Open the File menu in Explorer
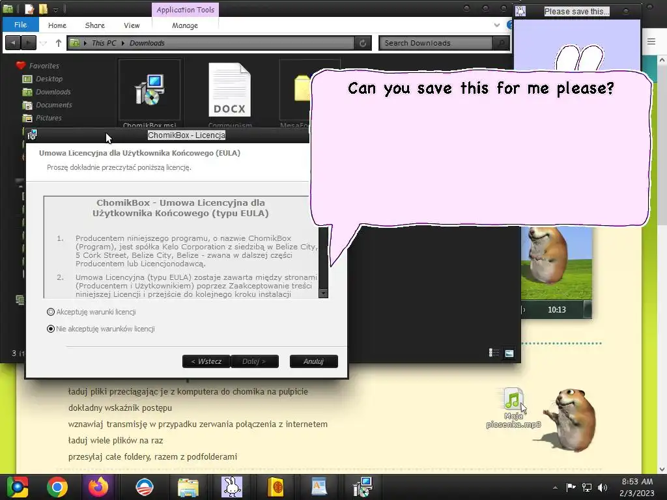The height and width of the screenshot is (500, 667). (x=20, y=25)
